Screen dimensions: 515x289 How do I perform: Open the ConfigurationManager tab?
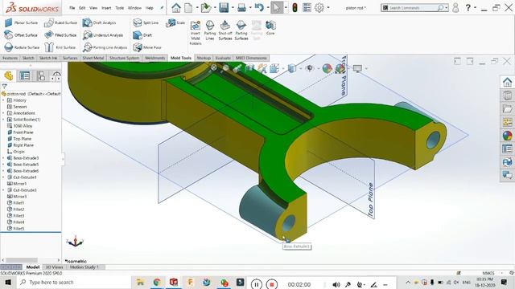[41, 75]
